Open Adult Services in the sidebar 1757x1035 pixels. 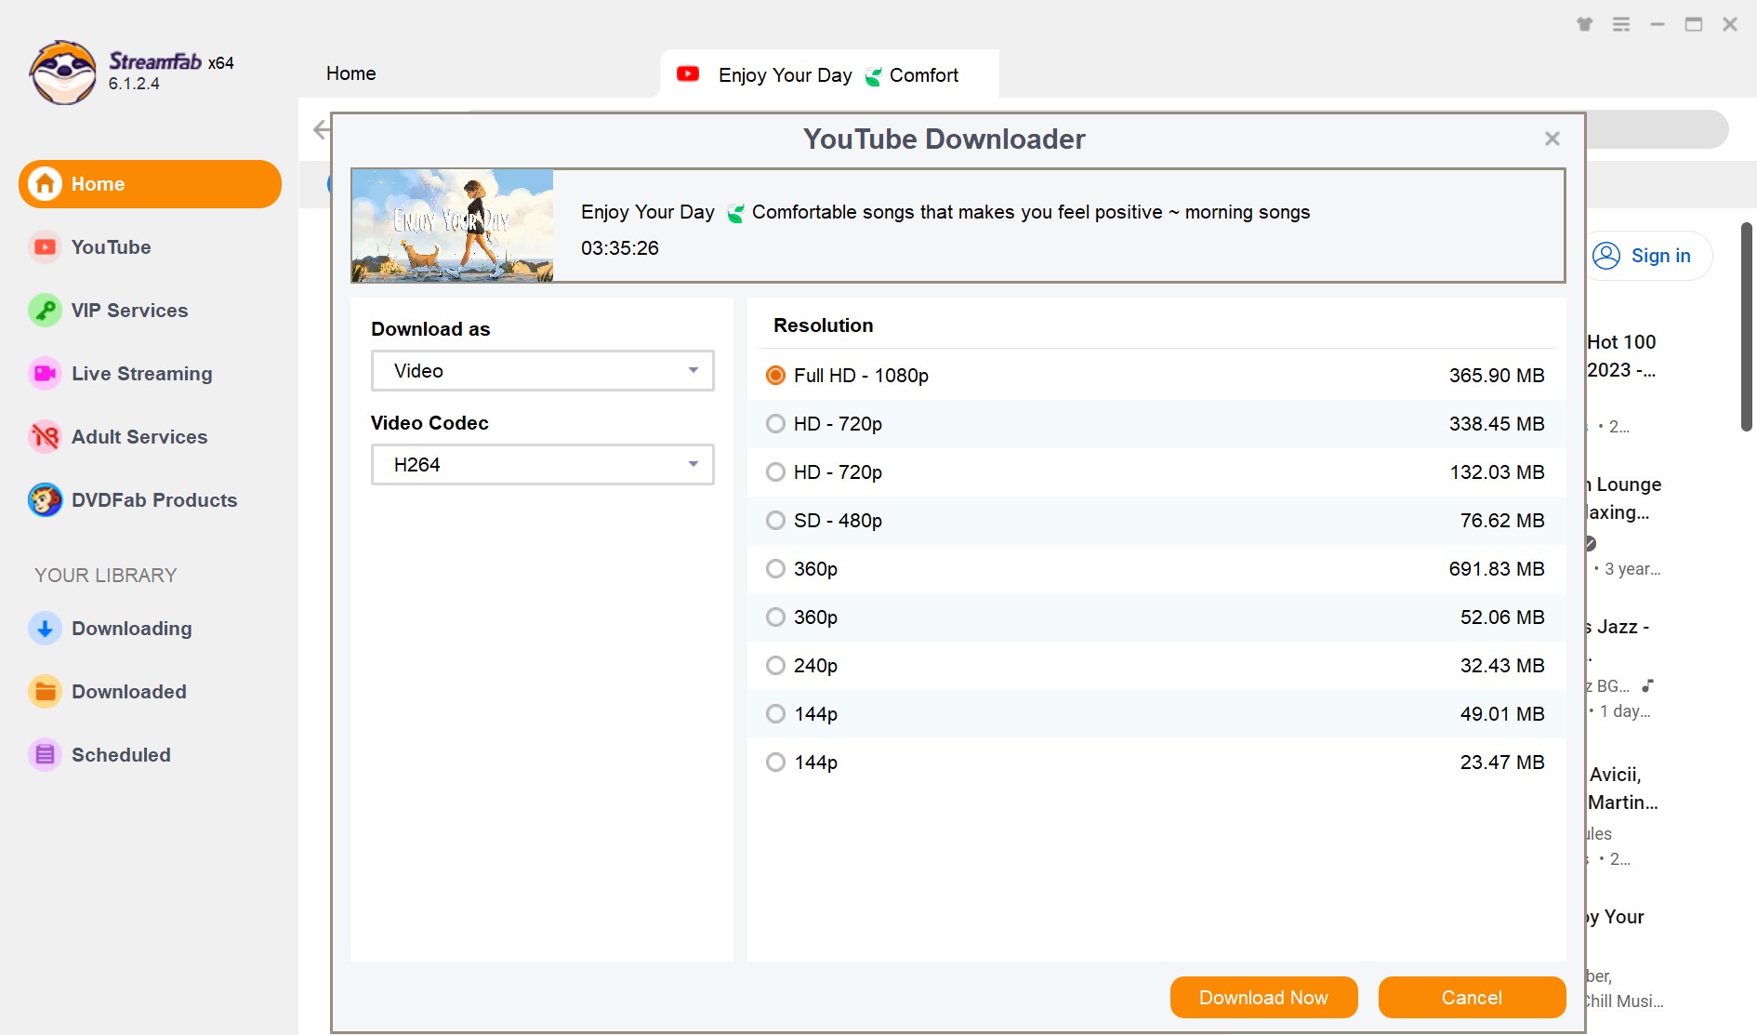tap(139, 437)
